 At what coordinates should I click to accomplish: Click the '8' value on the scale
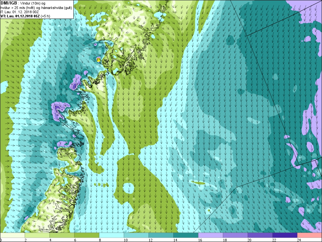(100, 240)
